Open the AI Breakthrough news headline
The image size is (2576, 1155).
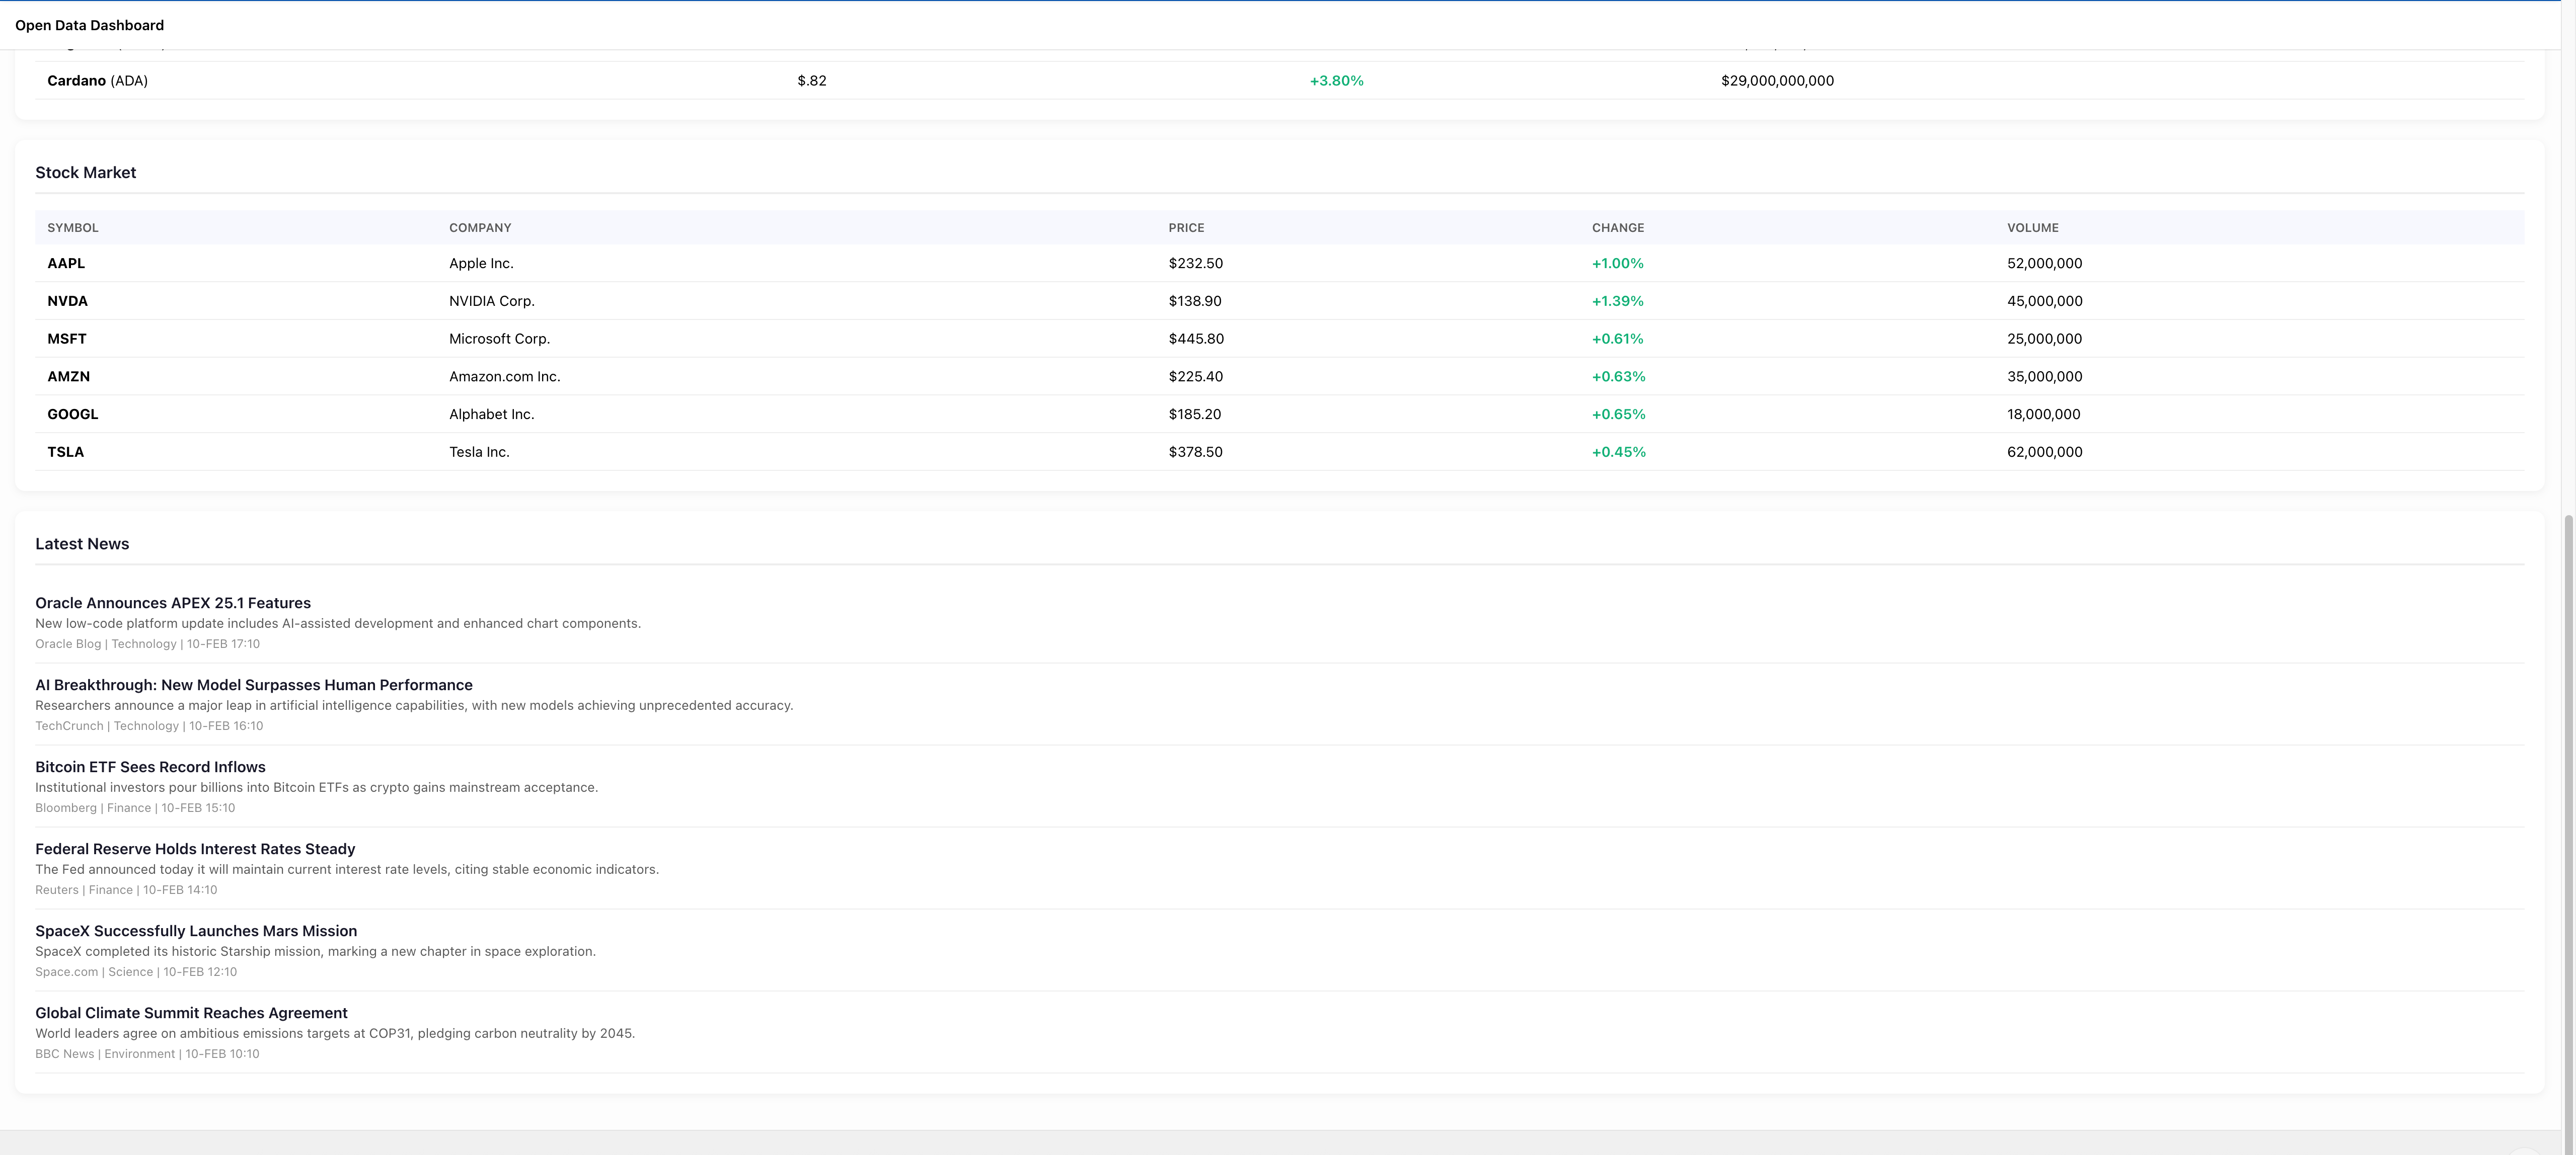point(253,685)
